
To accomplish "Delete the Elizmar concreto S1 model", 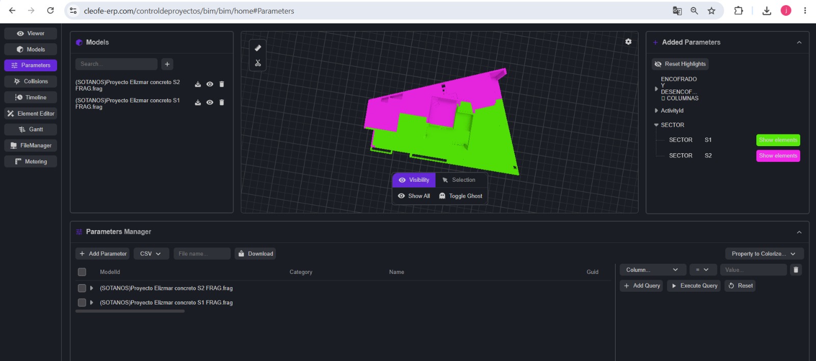I will point(221,103).
